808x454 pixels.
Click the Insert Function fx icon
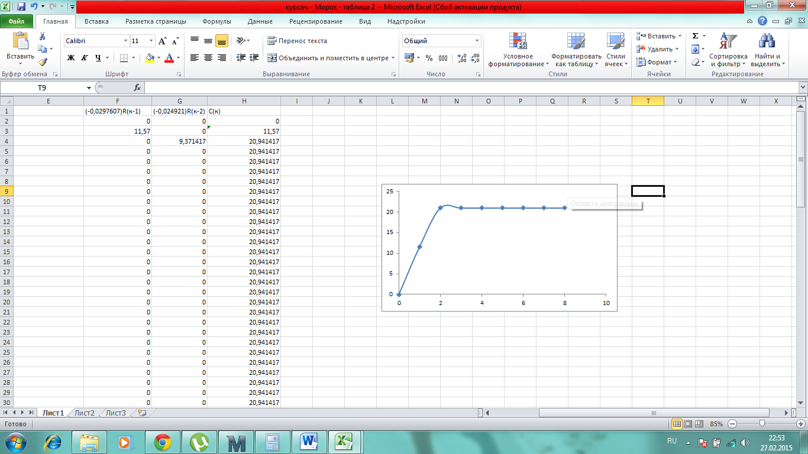pyautogui.click(x=137, y=87)
